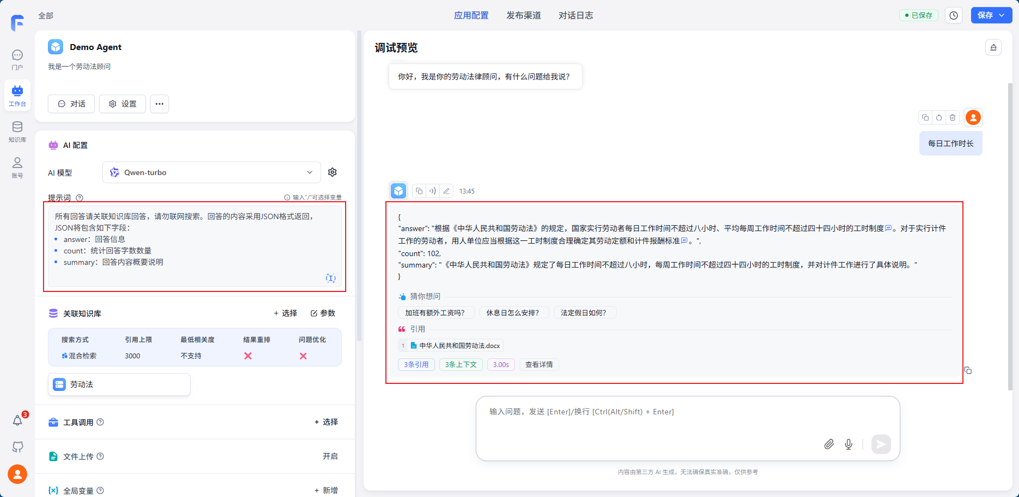Click the notification bell icon

pyautogui.click(x=17, y=420)
